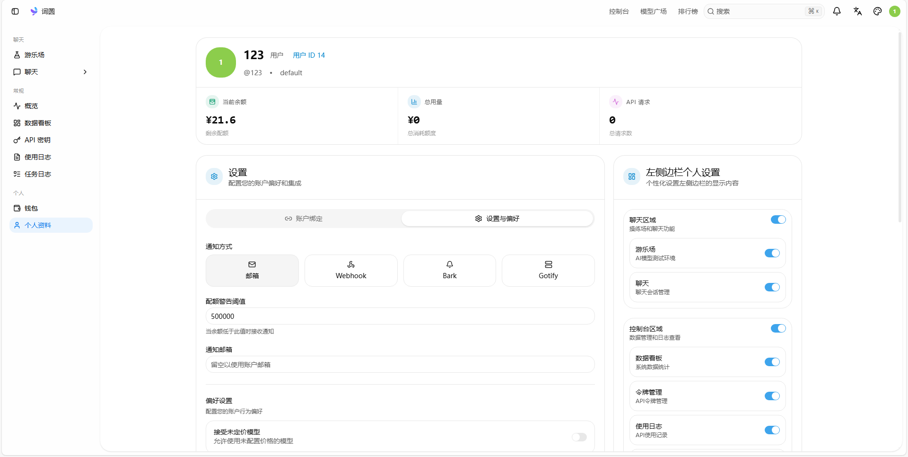
Task: Open 钱包 in the sidebar
Action: tap(51, 208)
